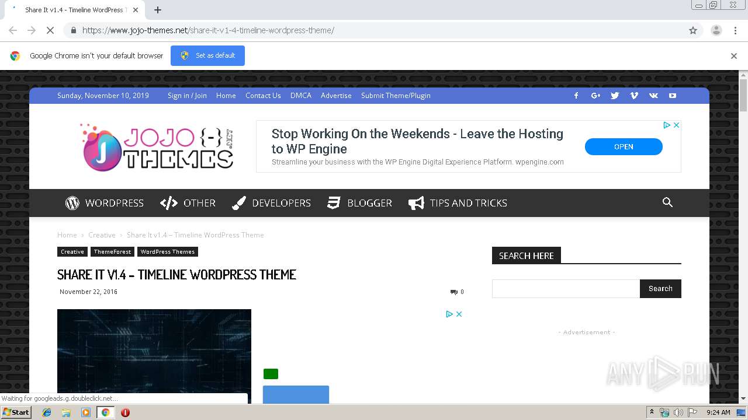Open the Chrome three-dot menu
Image resolution: width=748 pixels, height=420 pixels.
736,30
